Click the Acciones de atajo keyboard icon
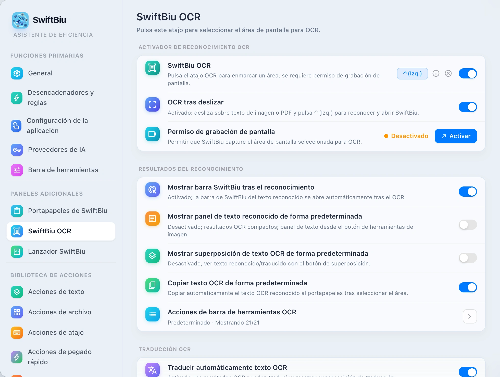Image resolution: width=500 pixels, height=377 pixels. [17, 333]
